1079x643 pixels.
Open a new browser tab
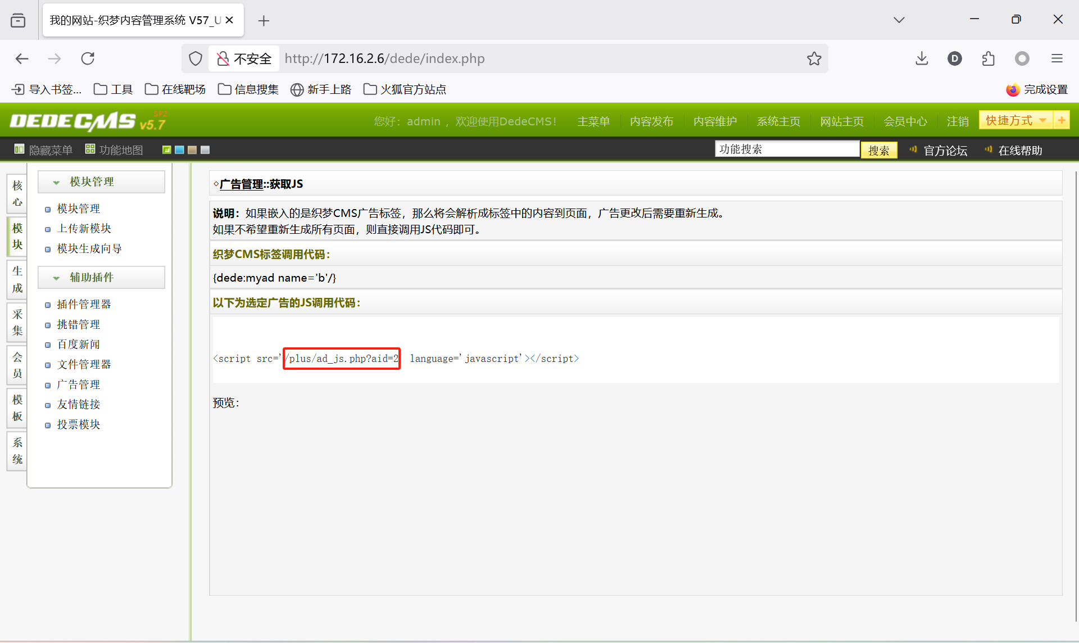tap(264, 21)
